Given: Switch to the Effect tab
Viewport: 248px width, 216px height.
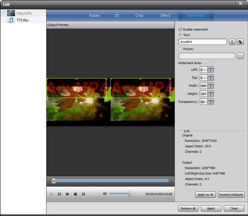Looking at the screenshot, I should (165, 16).
